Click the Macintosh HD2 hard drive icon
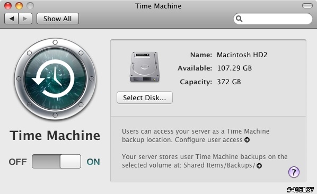This screenshot has height=194, width=317. pos(145,67)
